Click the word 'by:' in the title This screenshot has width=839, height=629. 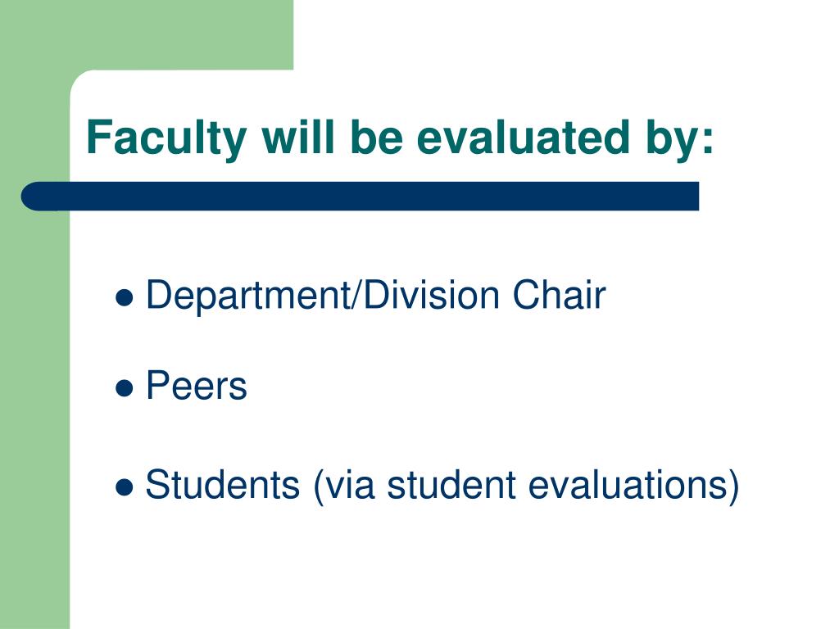click(x=679, y=139)
